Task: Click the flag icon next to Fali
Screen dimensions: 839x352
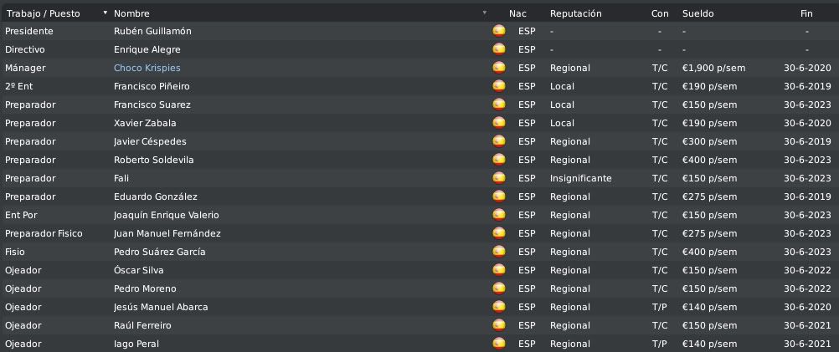Action: (499, 178)
